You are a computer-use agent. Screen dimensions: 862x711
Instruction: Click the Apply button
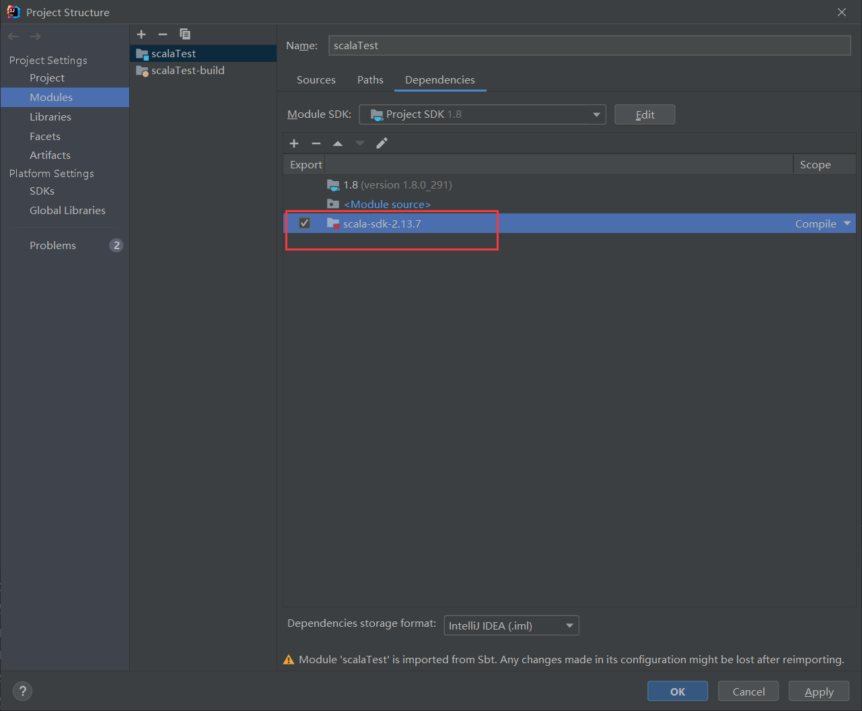[819, 691]
